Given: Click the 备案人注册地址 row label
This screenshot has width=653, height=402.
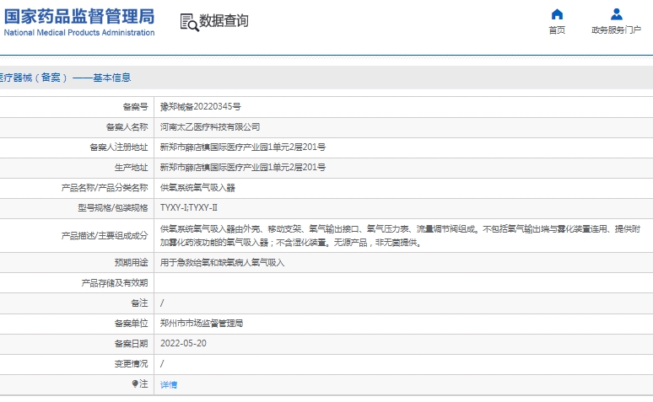Looking at the screenshot, I should tap(119, 147).
